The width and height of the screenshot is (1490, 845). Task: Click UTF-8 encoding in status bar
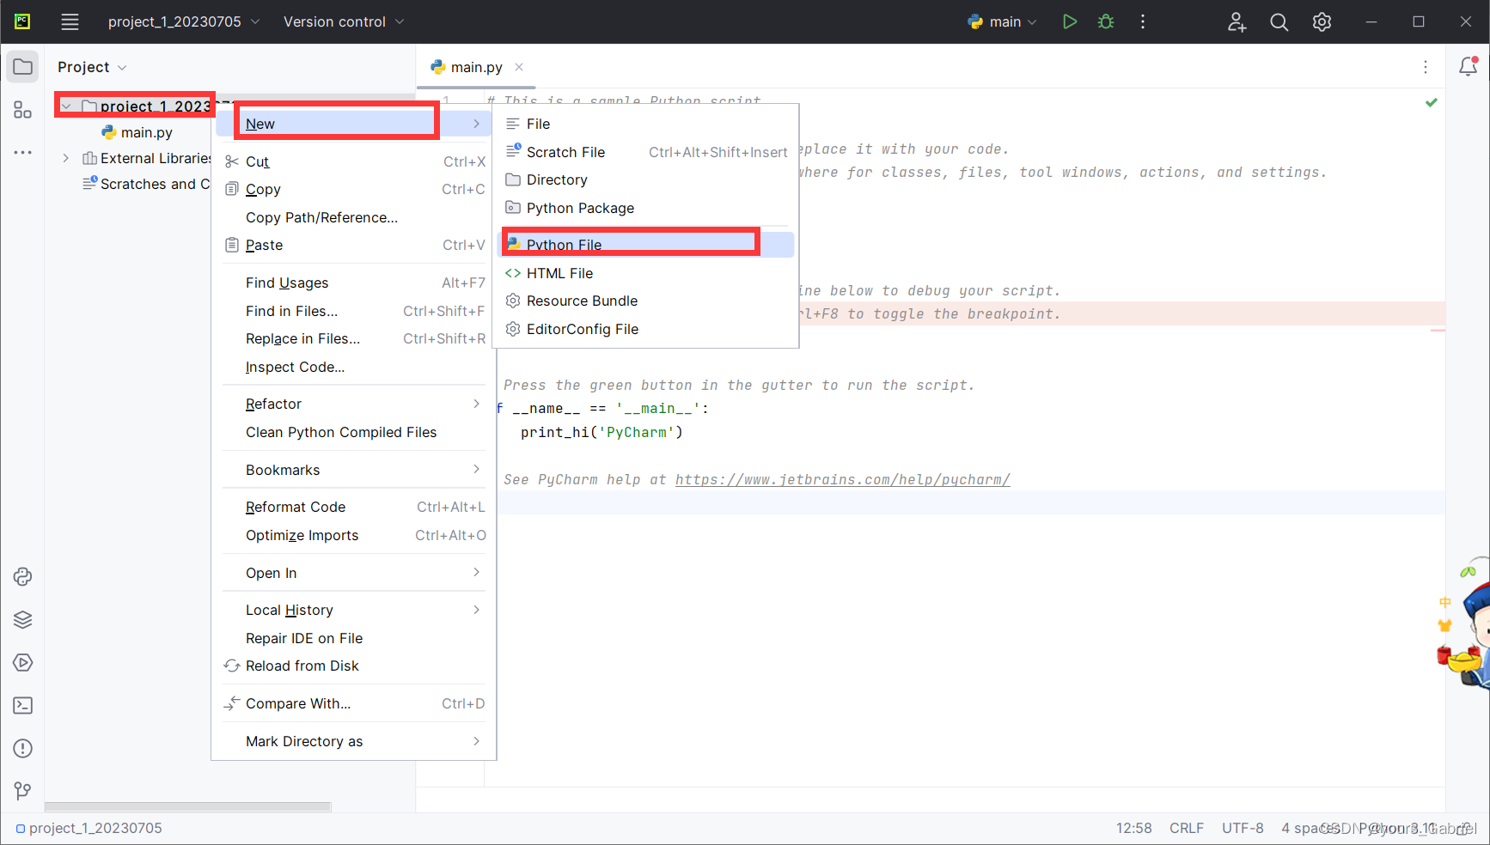pos(1243,828)
